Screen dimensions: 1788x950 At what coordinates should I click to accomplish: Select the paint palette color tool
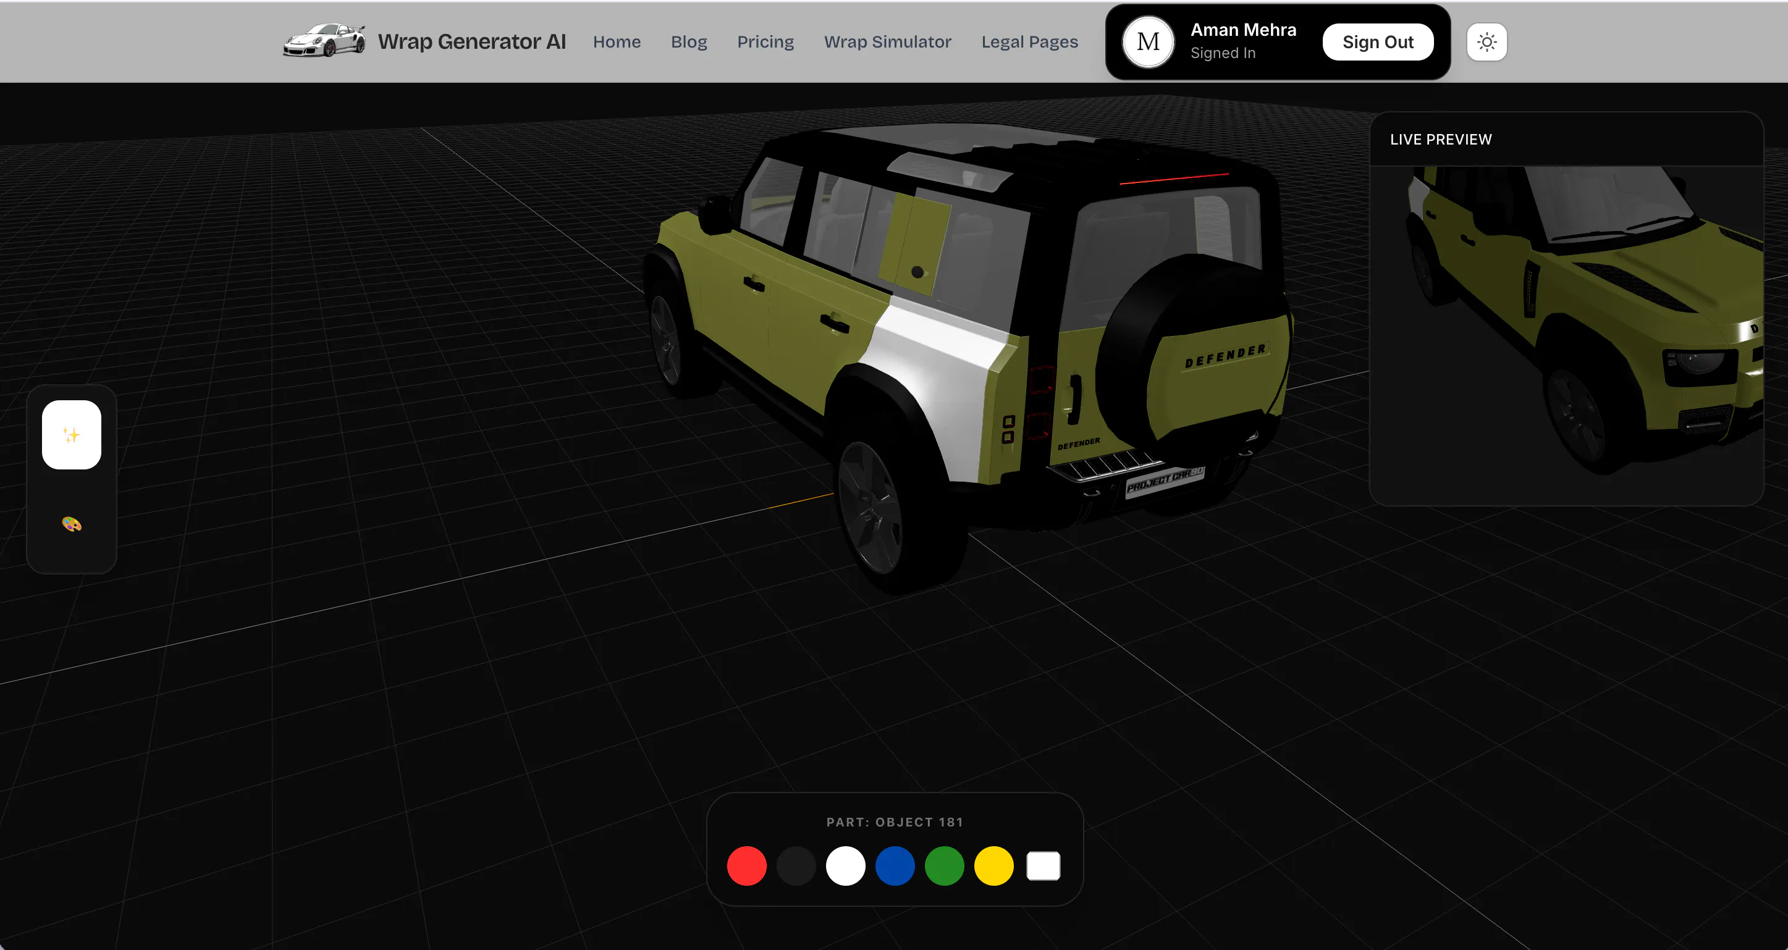[72, 524]
